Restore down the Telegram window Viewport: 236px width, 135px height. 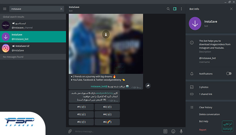(230, 2)
